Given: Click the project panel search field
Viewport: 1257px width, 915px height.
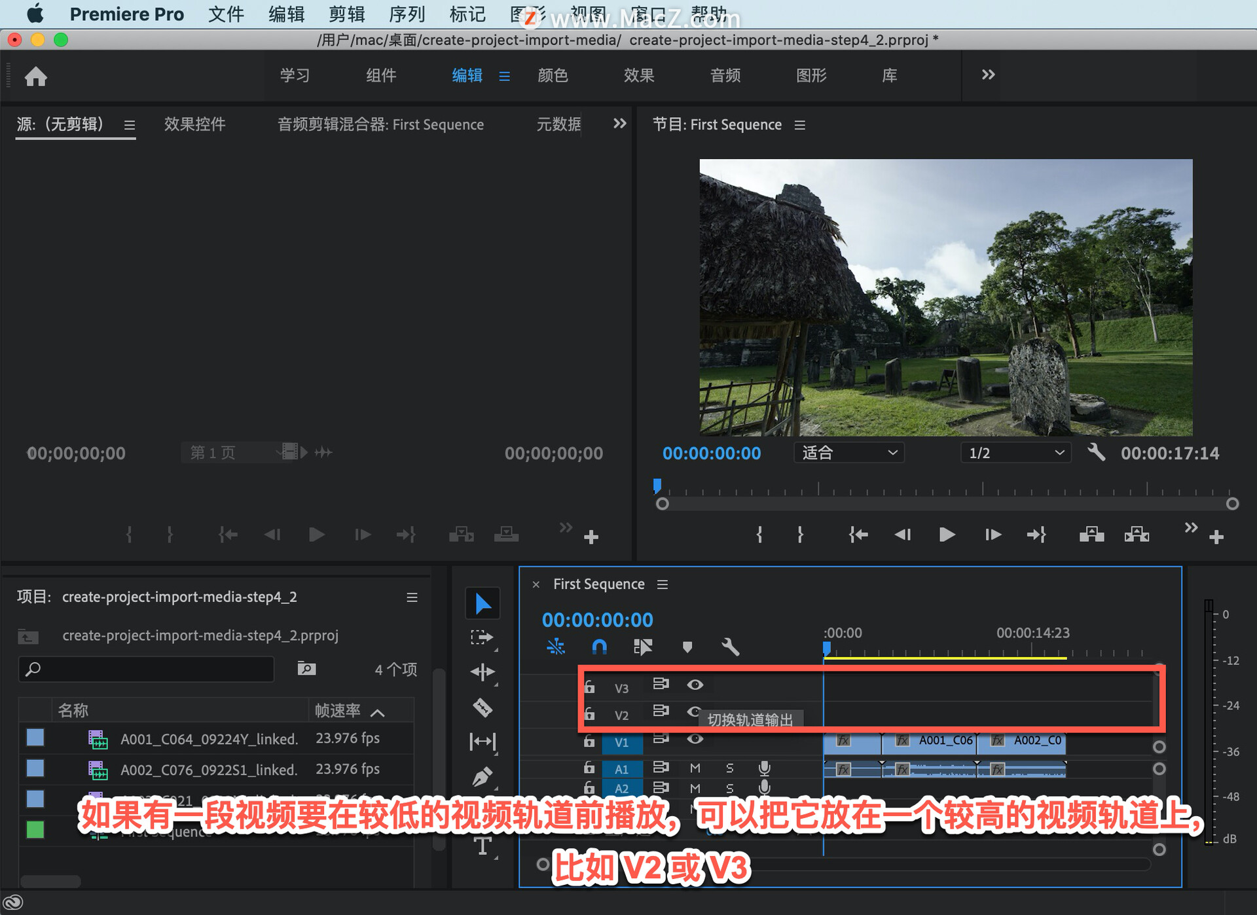Looking at the screenshot, I should 147,669.
